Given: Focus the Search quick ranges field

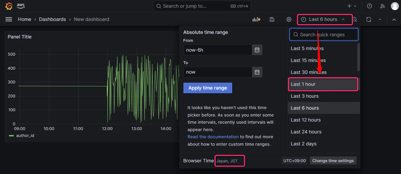Looking at the screenshot, I should 324,35.
